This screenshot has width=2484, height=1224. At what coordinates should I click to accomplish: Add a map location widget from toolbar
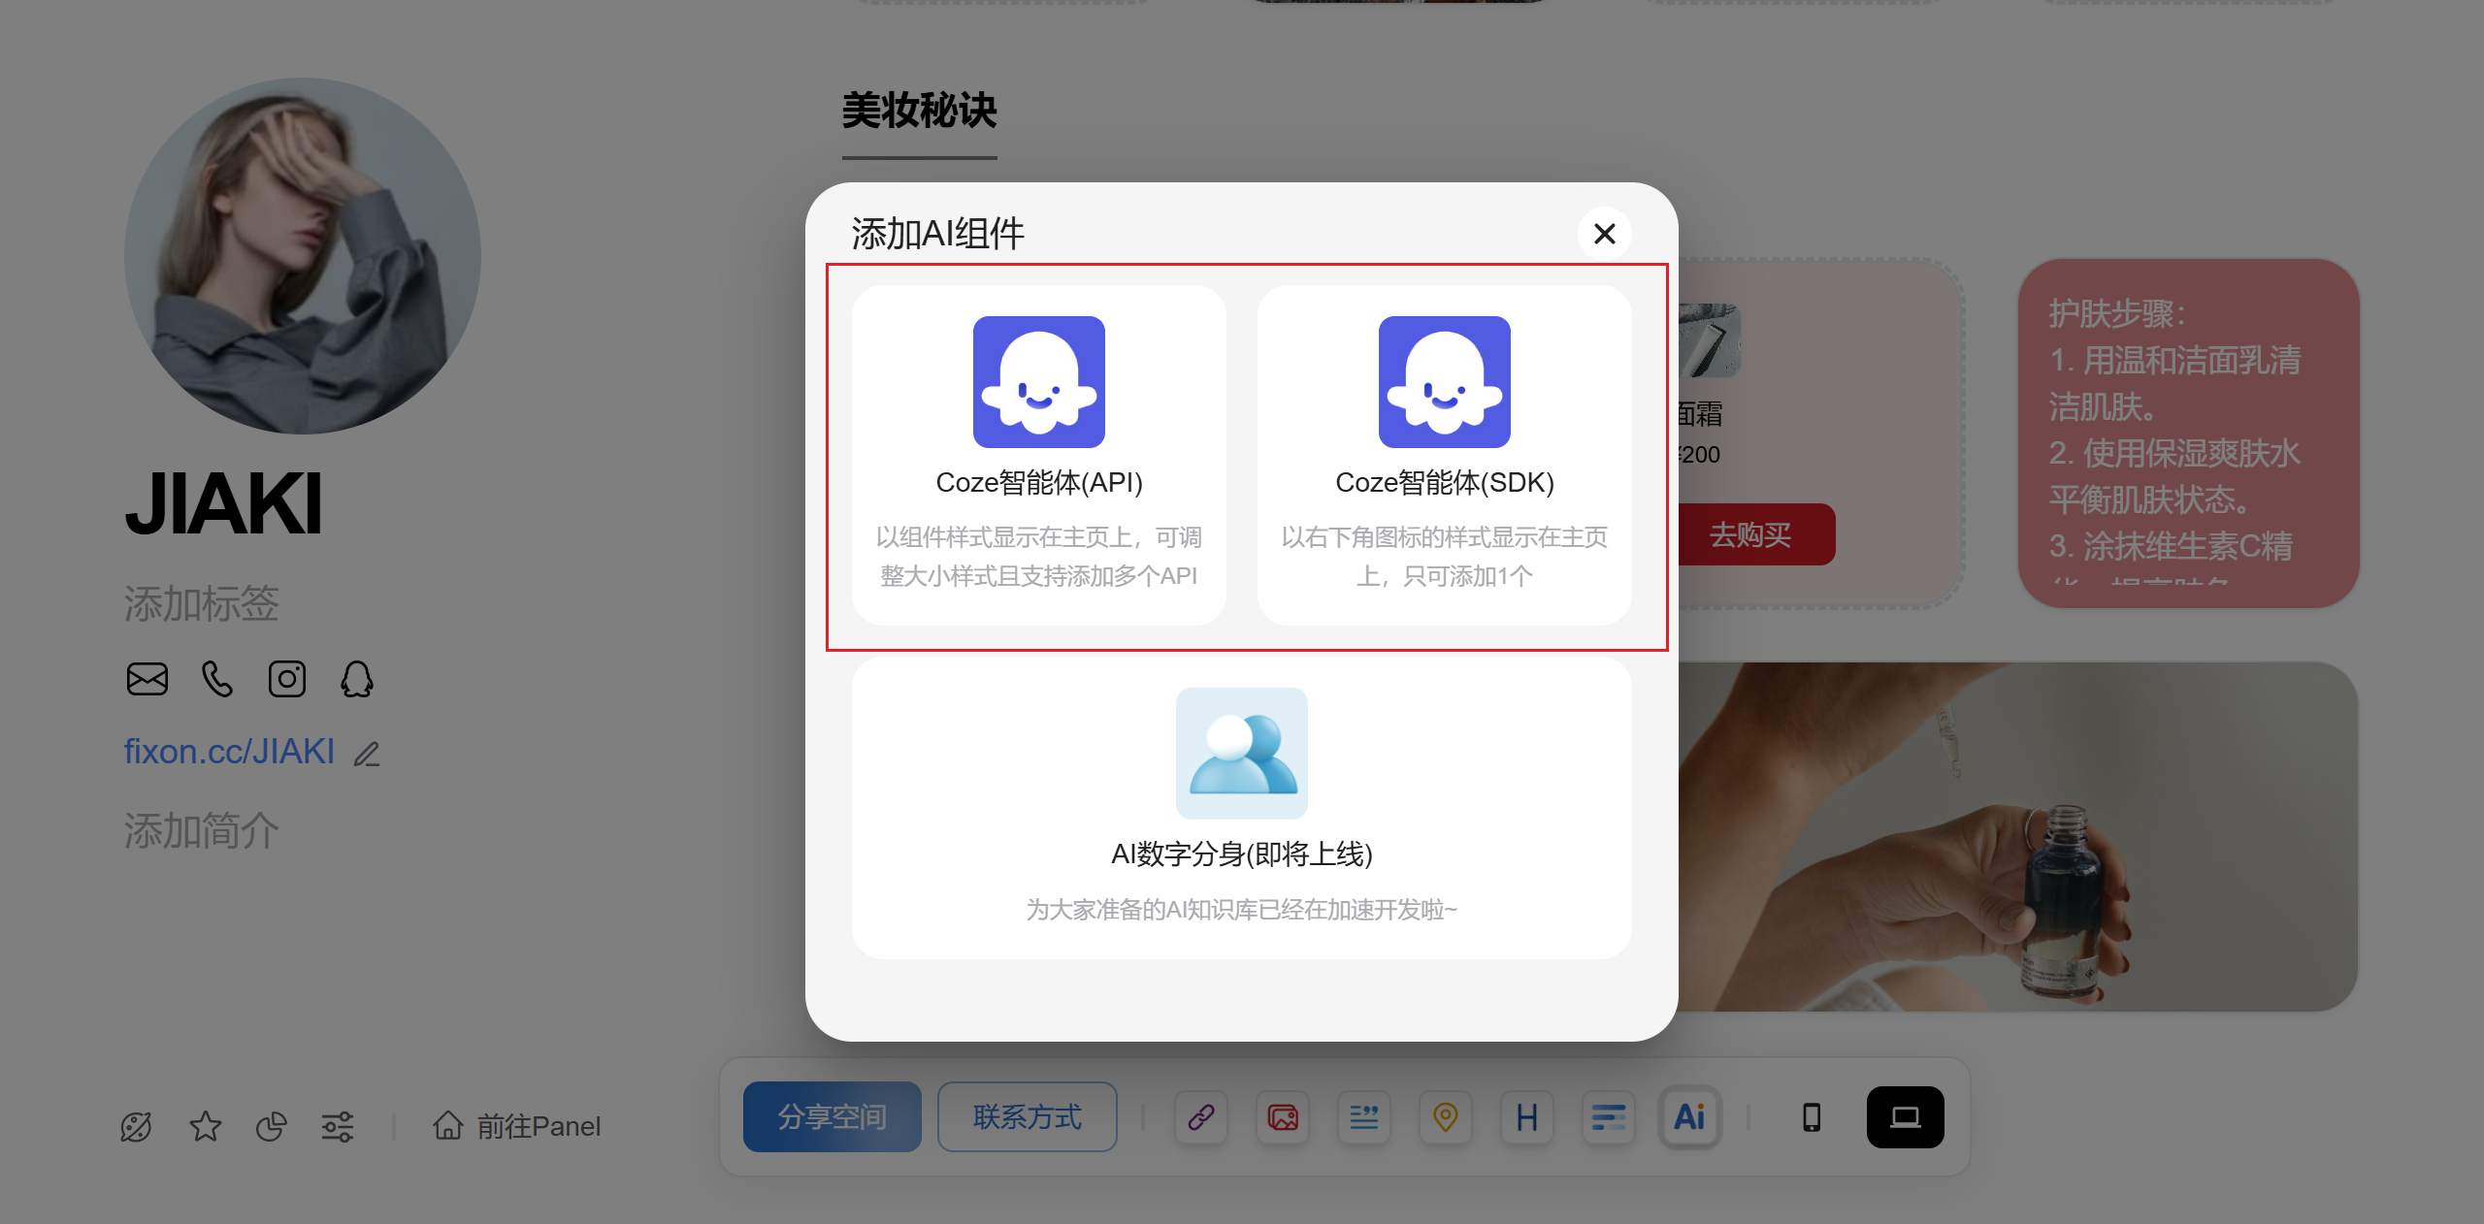(1446, 1117)
